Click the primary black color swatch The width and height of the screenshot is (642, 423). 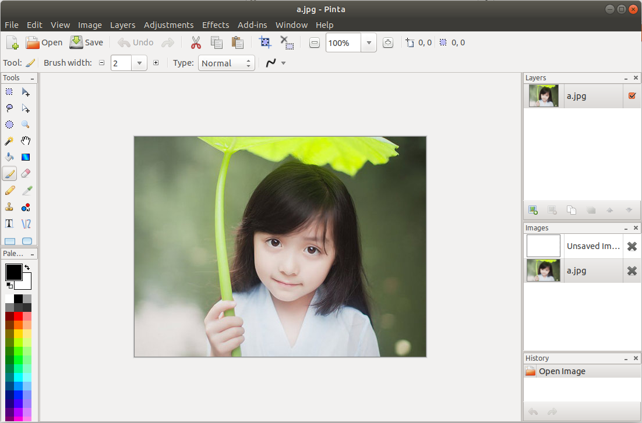[x=13, y=272]
